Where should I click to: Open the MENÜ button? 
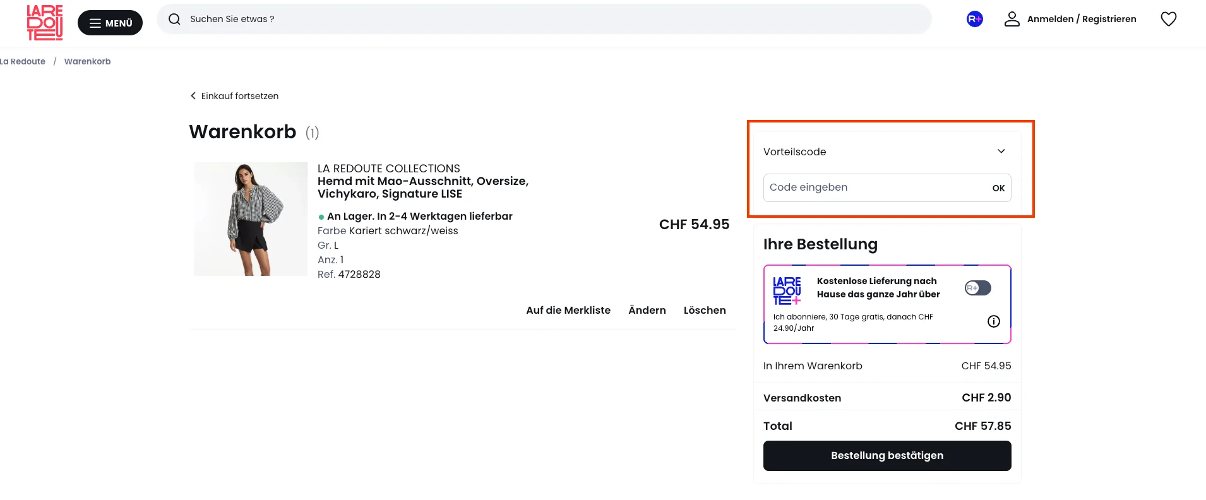[110, 23]
